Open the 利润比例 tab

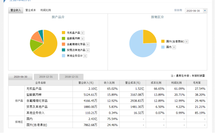(x=46, y=10)
